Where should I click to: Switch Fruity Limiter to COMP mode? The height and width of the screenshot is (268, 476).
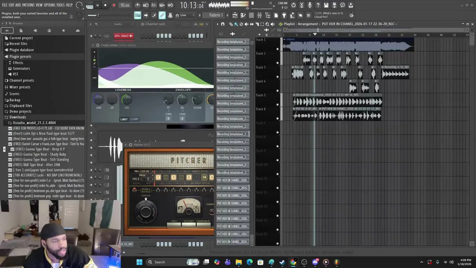tap(134, 119)
